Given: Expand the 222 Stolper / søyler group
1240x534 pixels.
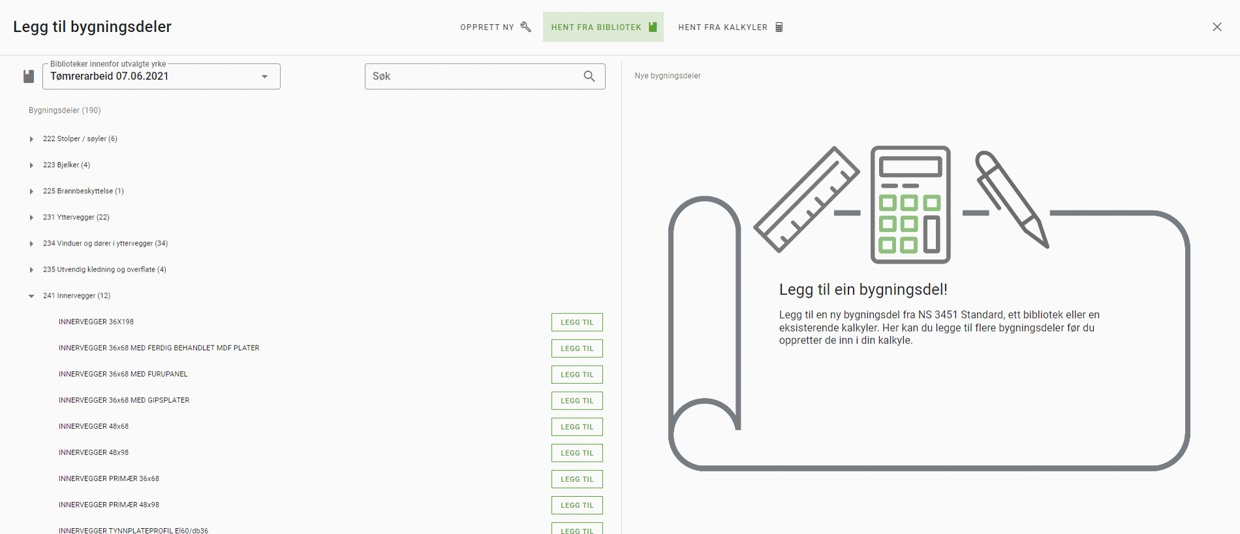Looking at the screenshot, I should click(x=31, y=139).
